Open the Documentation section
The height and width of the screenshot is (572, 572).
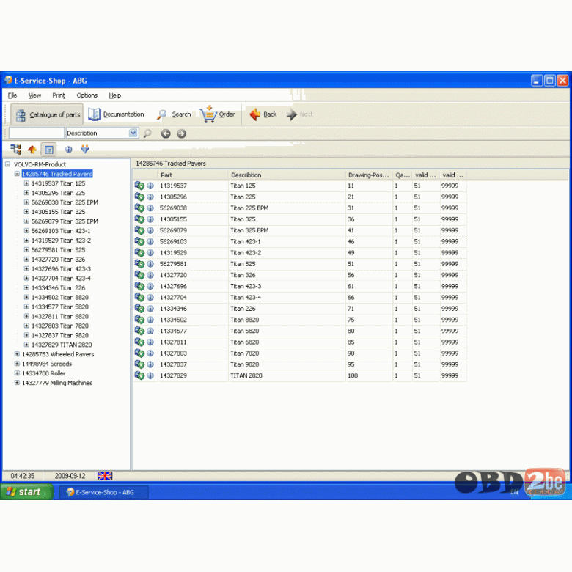pos(117,114)
